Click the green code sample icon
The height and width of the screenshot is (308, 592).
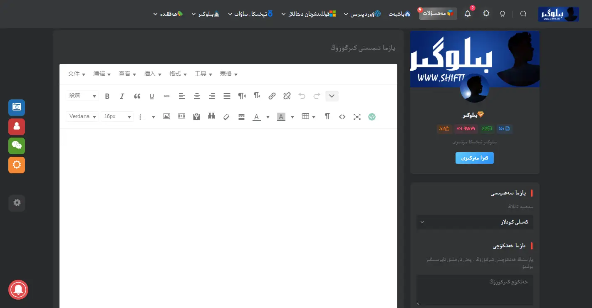tap(372, 117)
